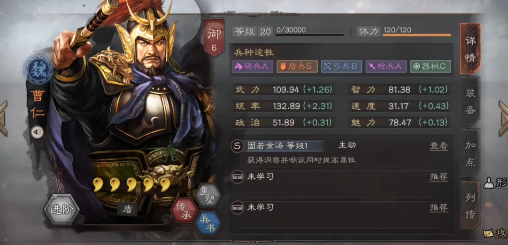Tap the second empty skill slot icon

tap(237, 207)
